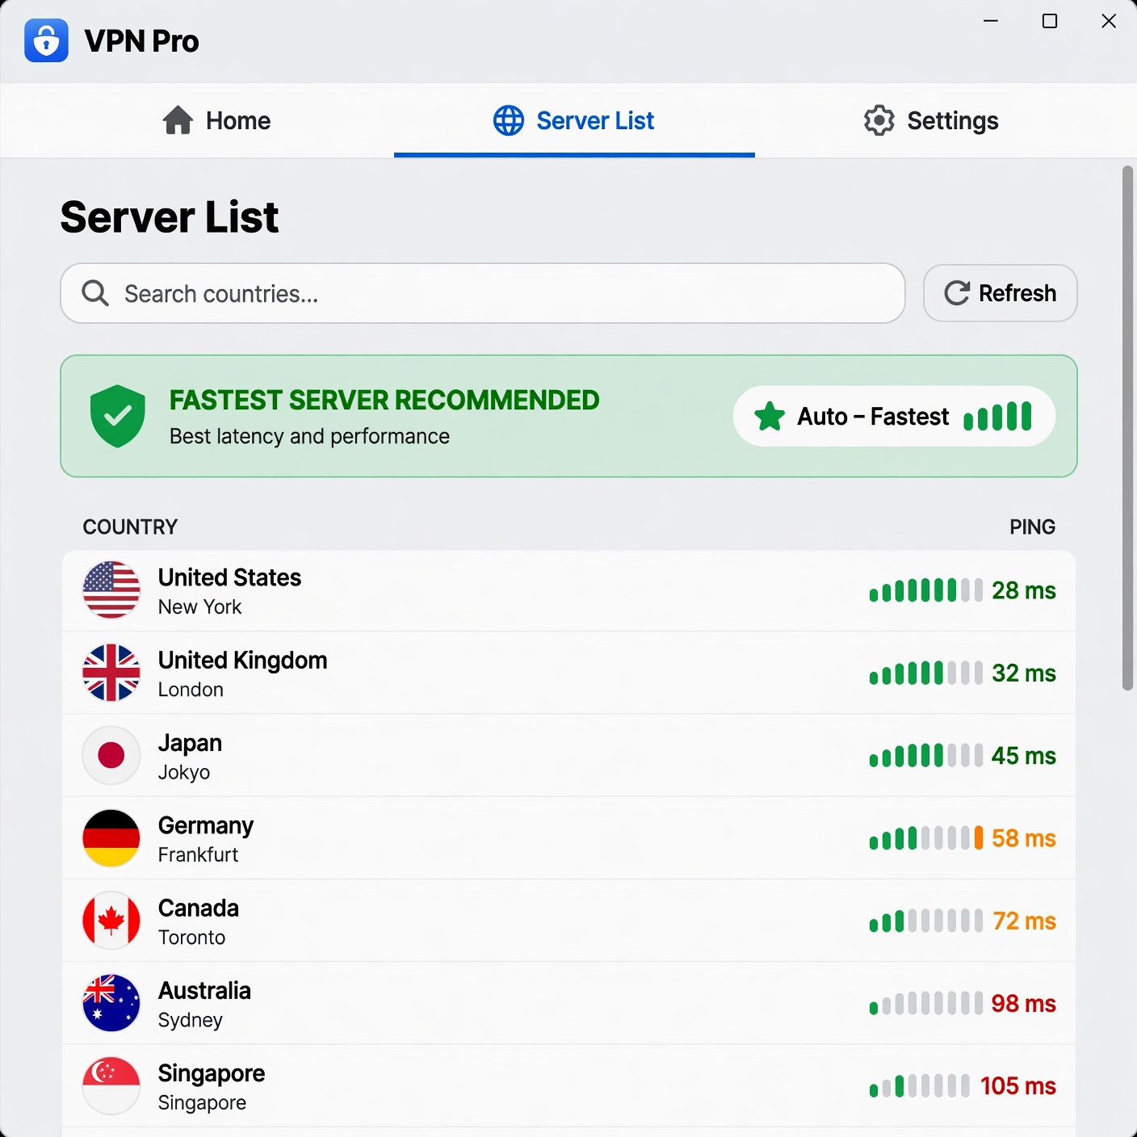Open the Server List tab
1137x1137 pixels.
[574, 120]
